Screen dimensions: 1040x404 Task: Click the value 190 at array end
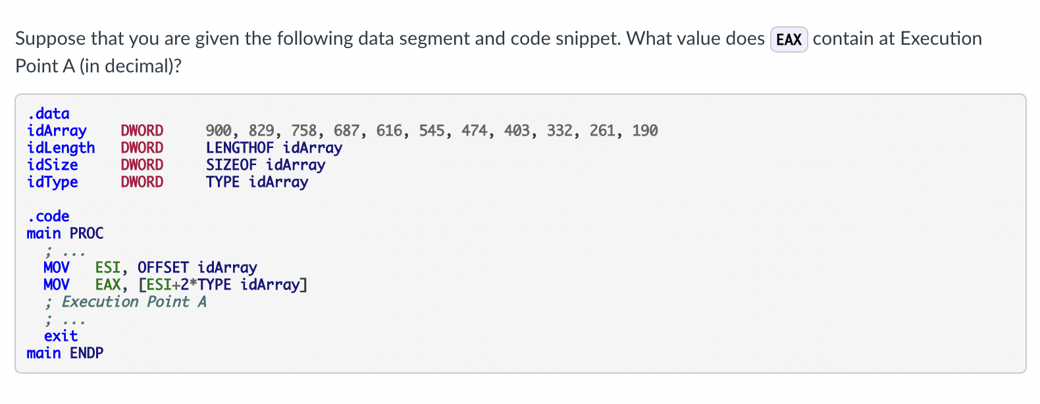645,131
